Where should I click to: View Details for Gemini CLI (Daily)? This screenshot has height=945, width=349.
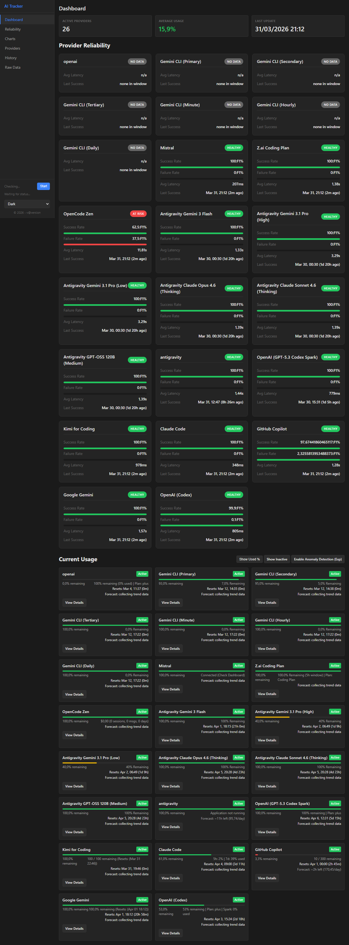(x=74, y=695)
